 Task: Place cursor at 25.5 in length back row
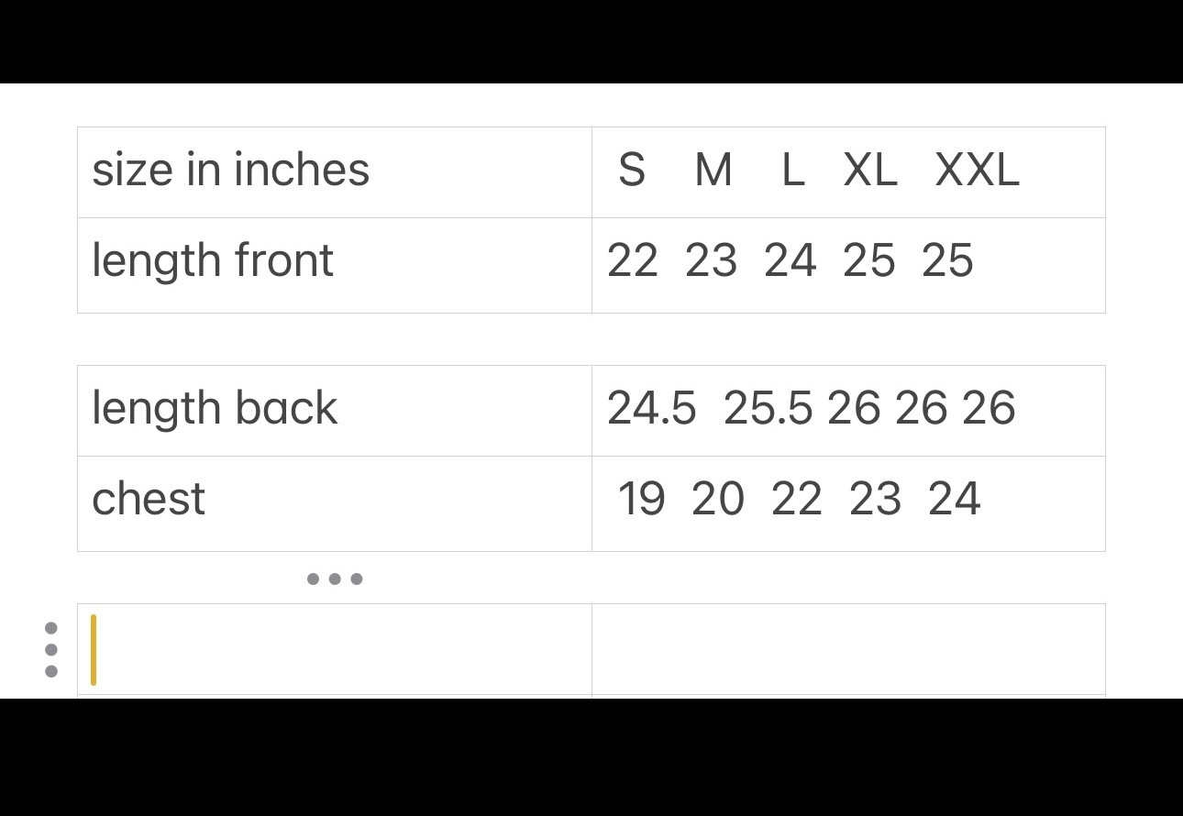tap(768, 409)
